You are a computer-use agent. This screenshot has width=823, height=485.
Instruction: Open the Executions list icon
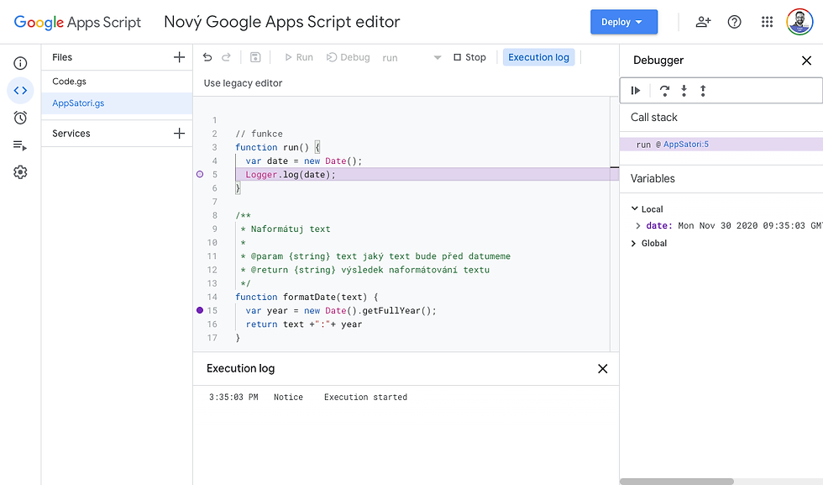pos(20,145)
